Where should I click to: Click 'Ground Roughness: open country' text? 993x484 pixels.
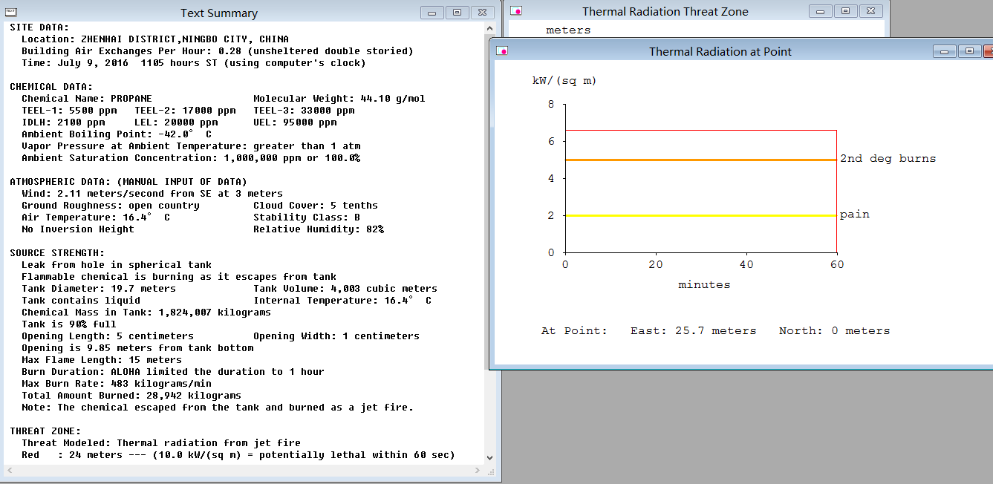[111, 206]
